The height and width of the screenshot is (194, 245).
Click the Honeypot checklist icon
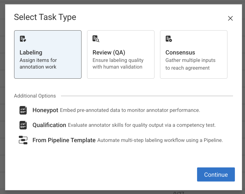(x=23, y=110)
